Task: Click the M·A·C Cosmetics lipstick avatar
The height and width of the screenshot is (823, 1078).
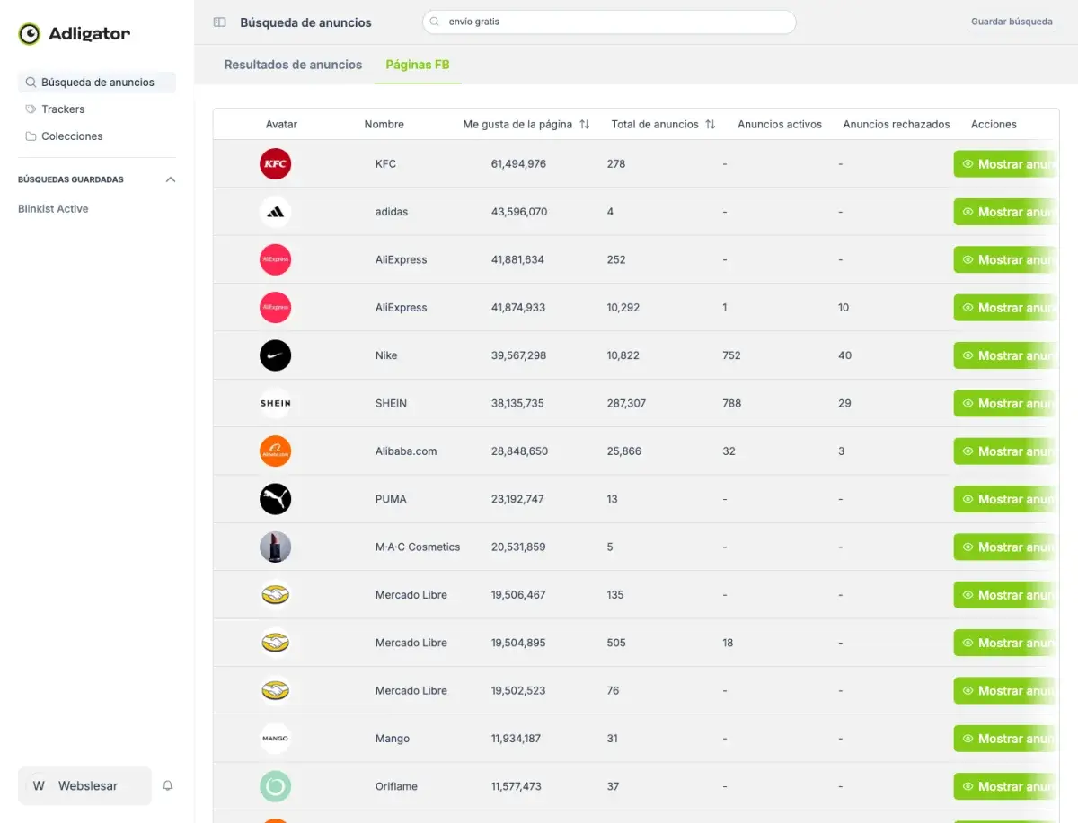Action: tap(275, 547)
